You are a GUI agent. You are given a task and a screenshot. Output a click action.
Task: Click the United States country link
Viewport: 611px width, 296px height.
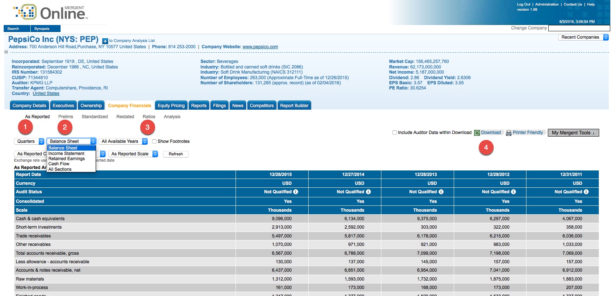point(46,94)
